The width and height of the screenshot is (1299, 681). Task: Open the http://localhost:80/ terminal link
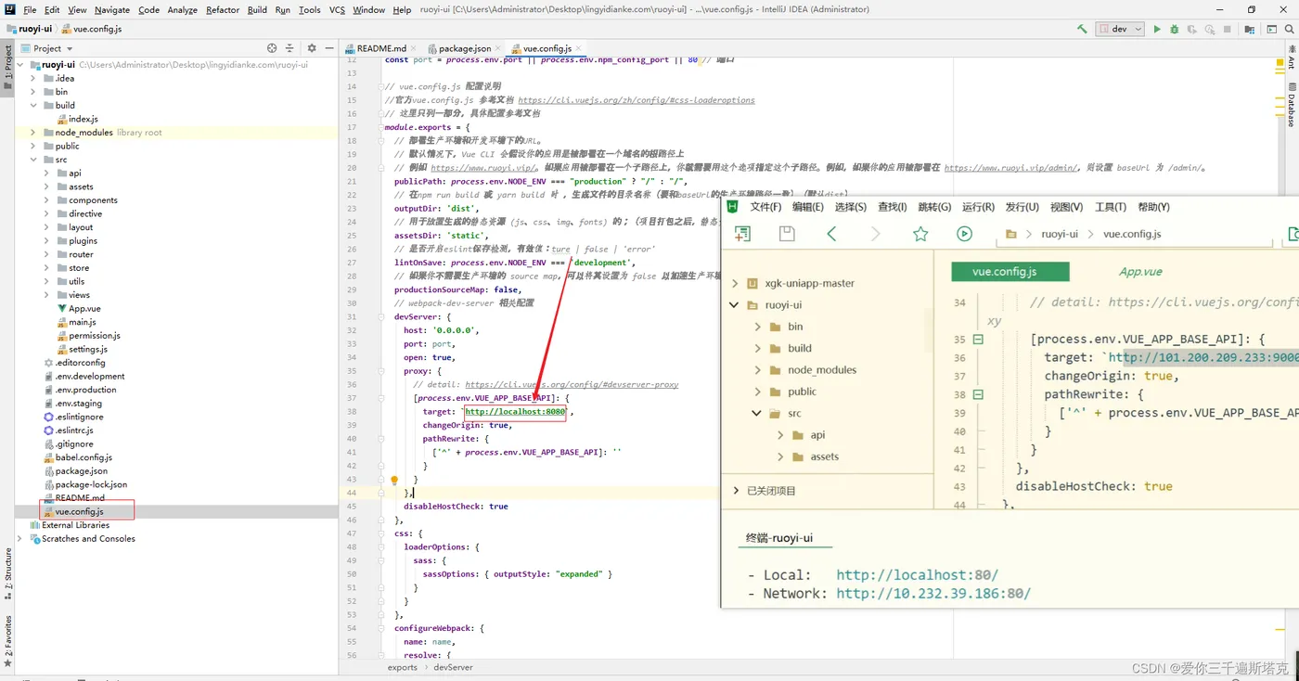917,575
